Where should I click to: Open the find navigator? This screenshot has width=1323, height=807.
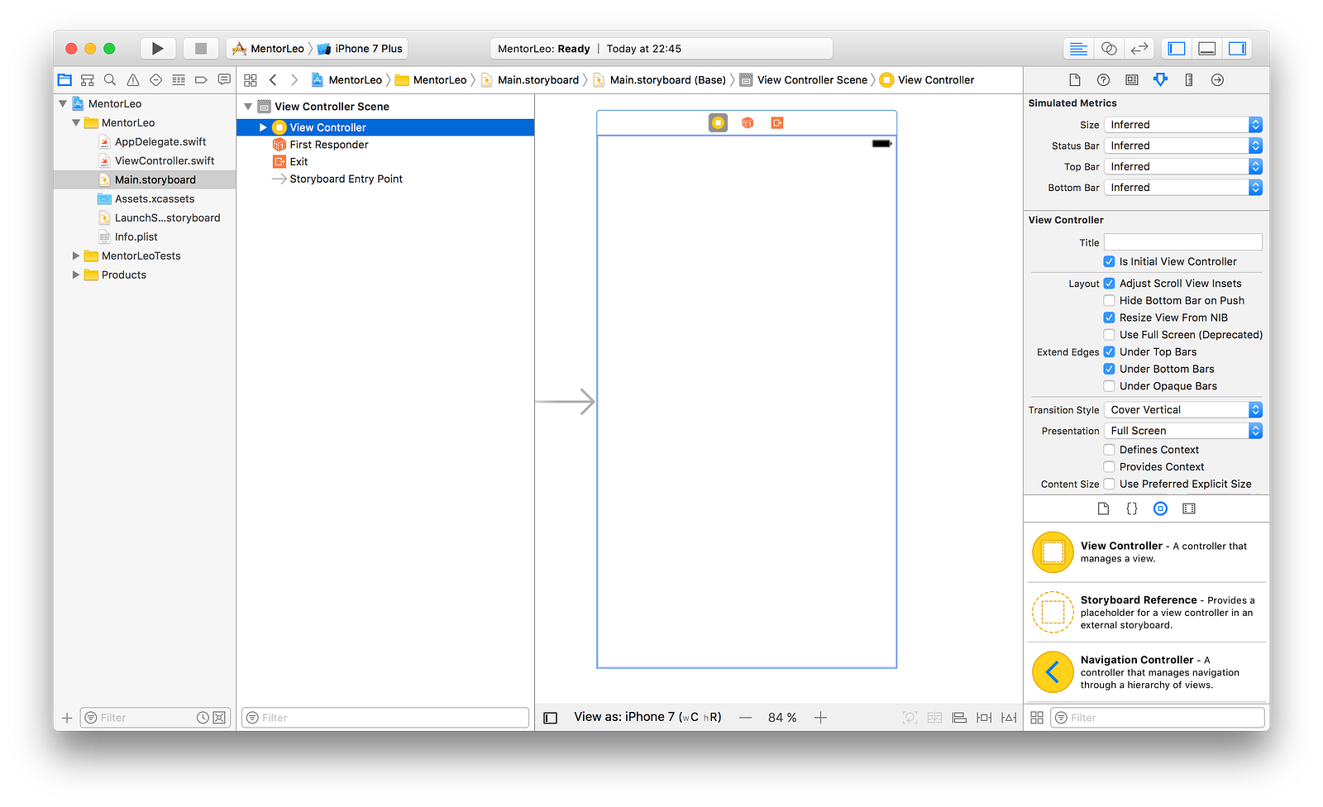110,80
